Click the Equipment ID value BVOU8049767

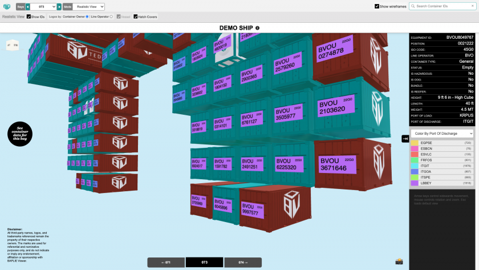[x=460, y=37]
